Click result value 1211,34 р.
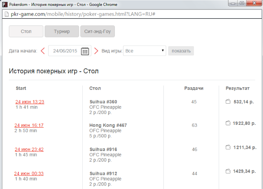Screen dimensions: 263x189 pyautogui.click(x=245, y=148)
